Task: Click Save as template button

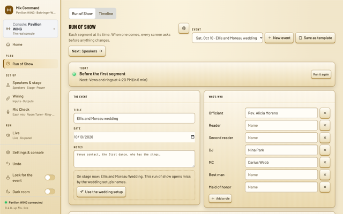Action: [315, 38]
